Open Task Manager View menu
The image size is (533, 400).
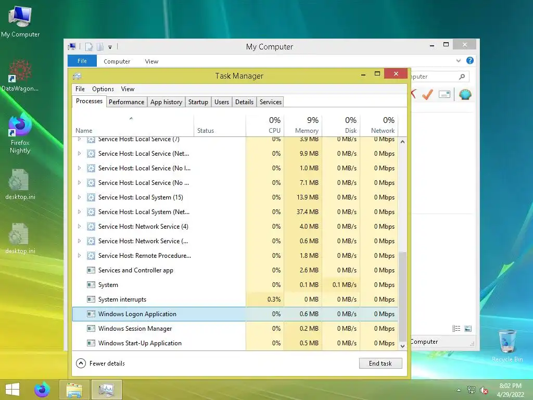(128, 89)
